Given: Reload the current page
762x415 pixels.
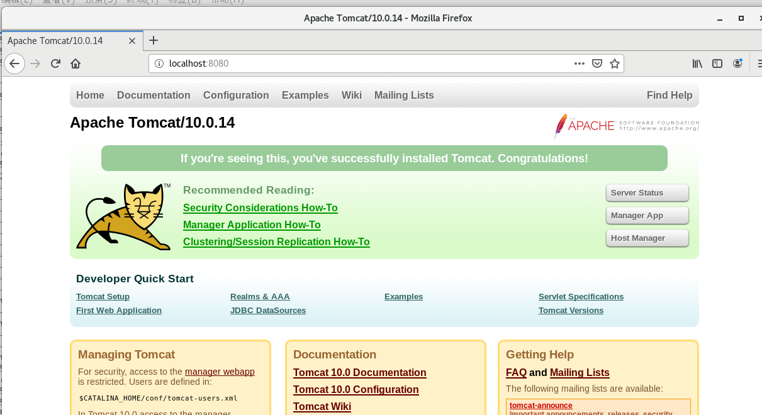Looking at the screenshot, I should (55, 64).
